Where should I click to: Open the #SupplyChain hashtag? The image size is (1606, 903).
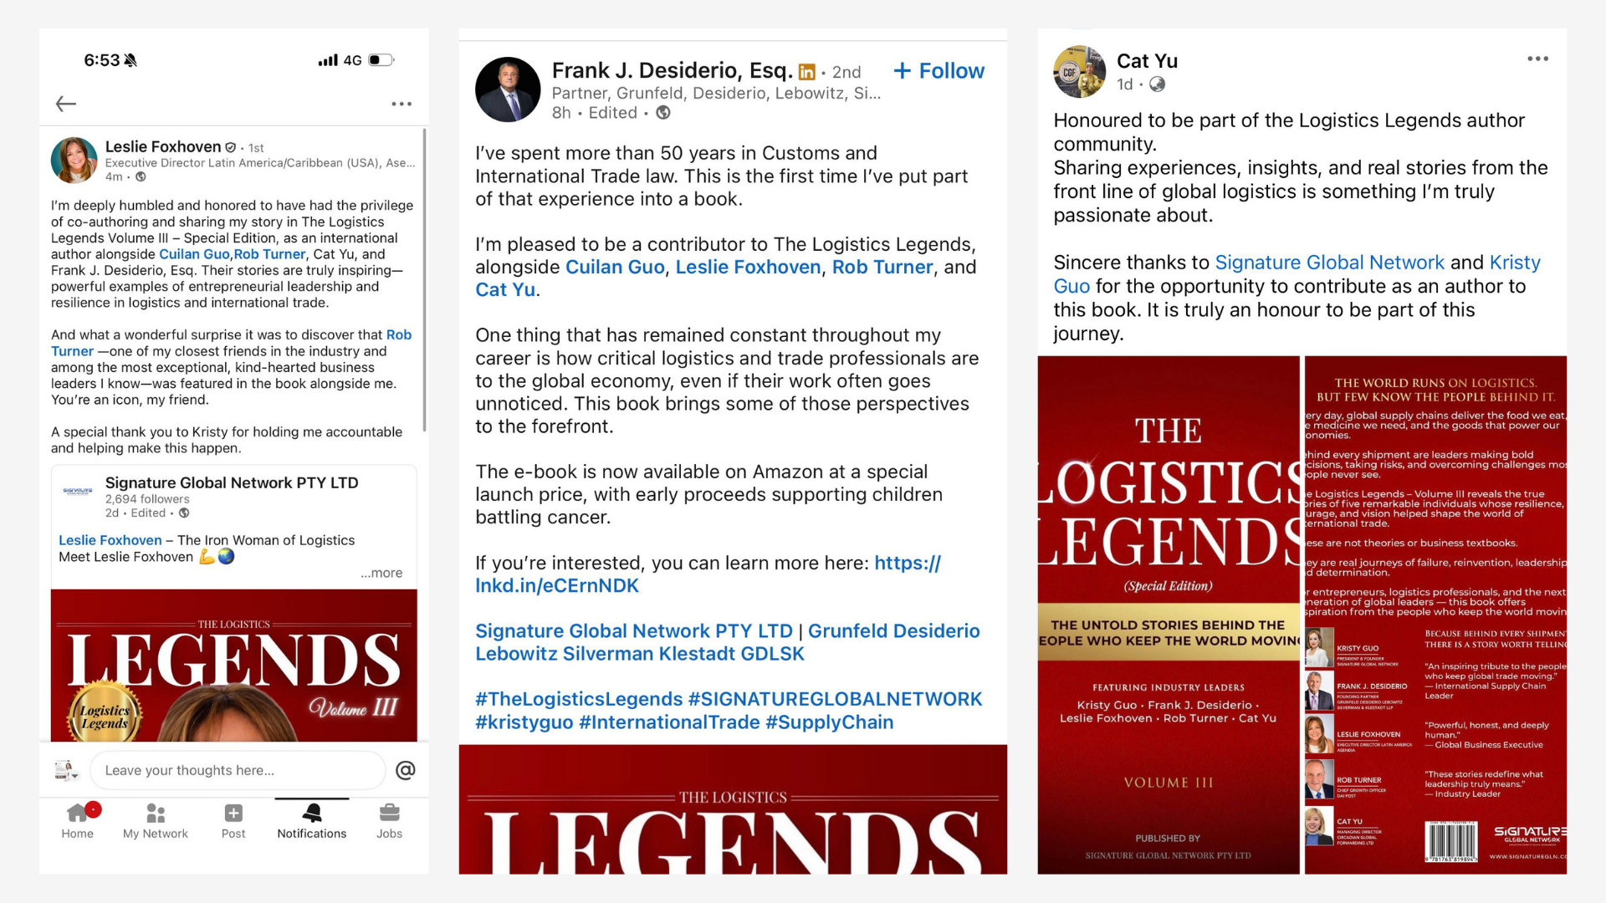coord(829,722)
